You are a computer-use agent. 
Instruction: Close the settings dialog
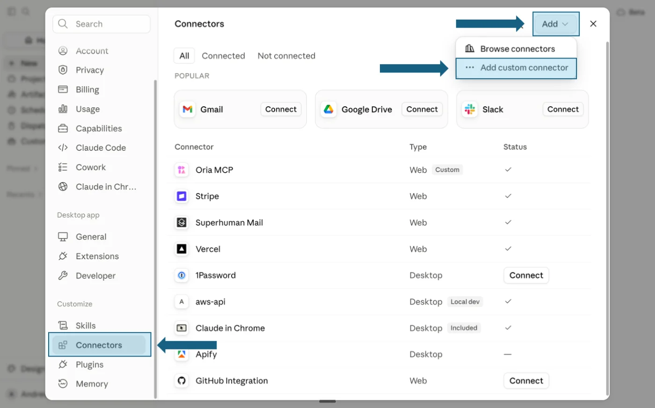click(593, 24)
